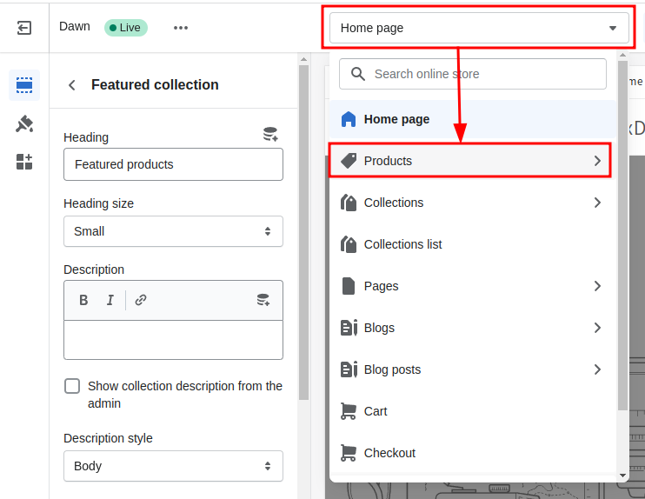The width and height of the screenshot is (645, 499).
Task: Choose Cart in the page list
Action: pos(376,411)
